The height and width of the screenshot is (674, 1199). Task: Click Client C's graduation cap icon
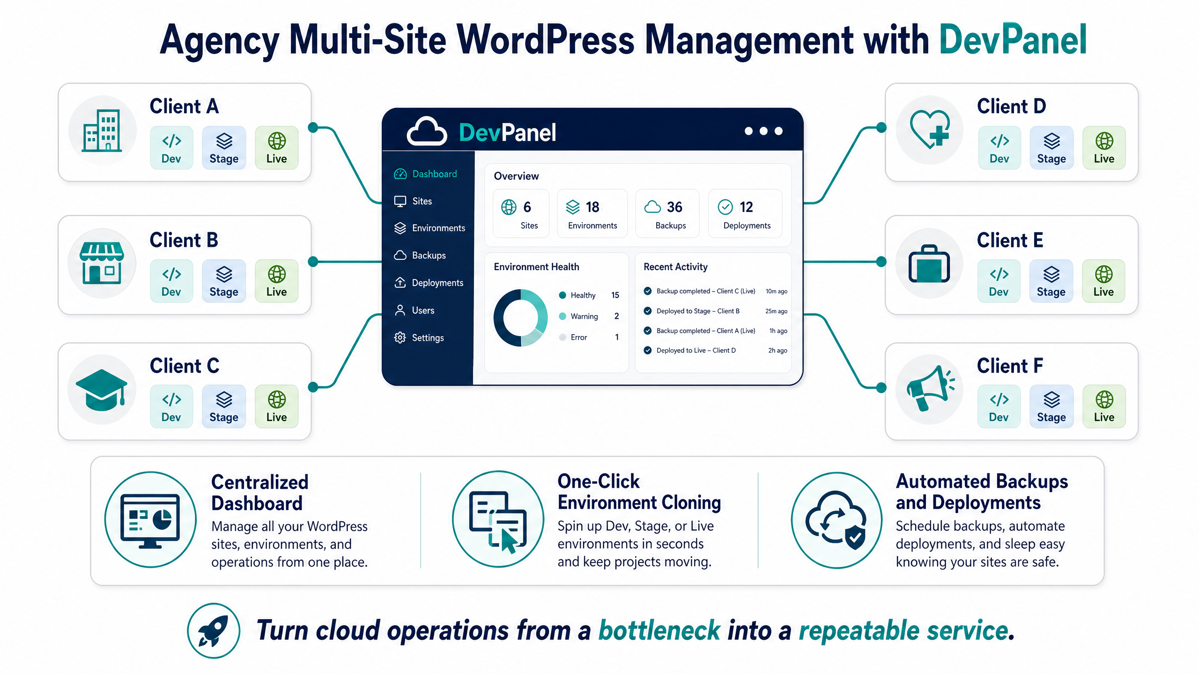click(102, 389)
